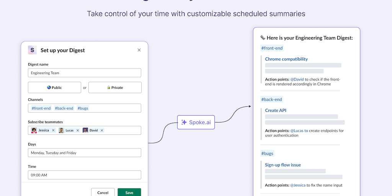
Task: Open the Time picker showing 09:00 AM
Action: point(84,175)
